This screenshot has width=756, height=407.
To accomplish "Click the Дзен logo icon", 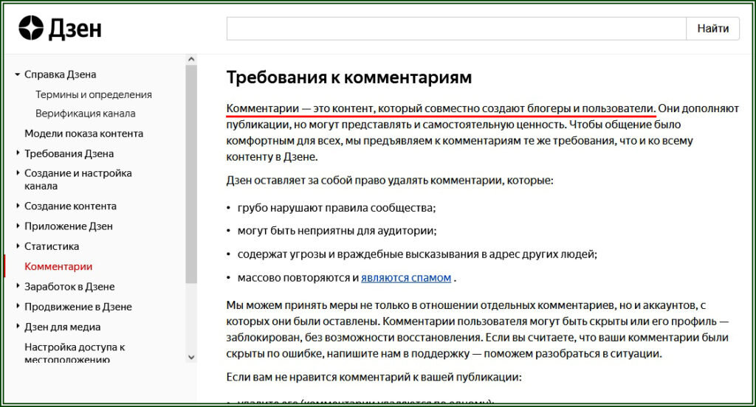I will 31,27.
